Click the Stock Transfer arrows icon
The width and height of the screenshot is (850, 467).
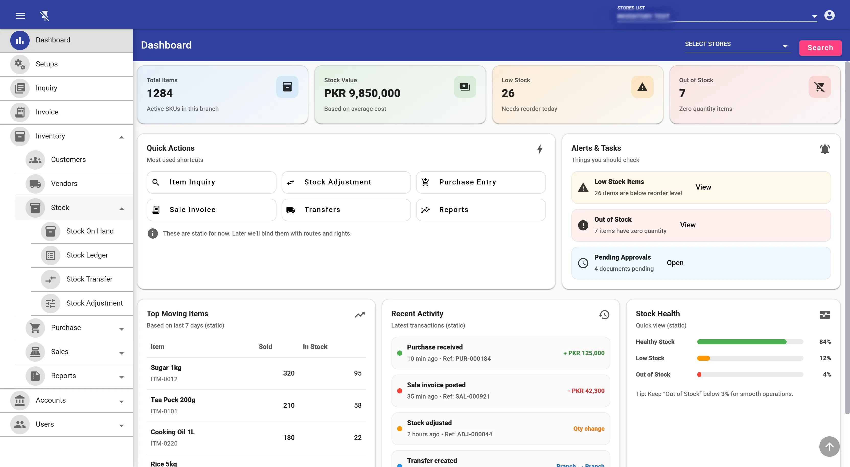(51, 280)
